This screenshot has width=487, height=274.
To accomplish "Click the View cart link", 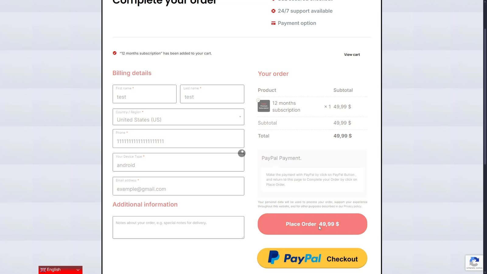I will click(352, 55).
